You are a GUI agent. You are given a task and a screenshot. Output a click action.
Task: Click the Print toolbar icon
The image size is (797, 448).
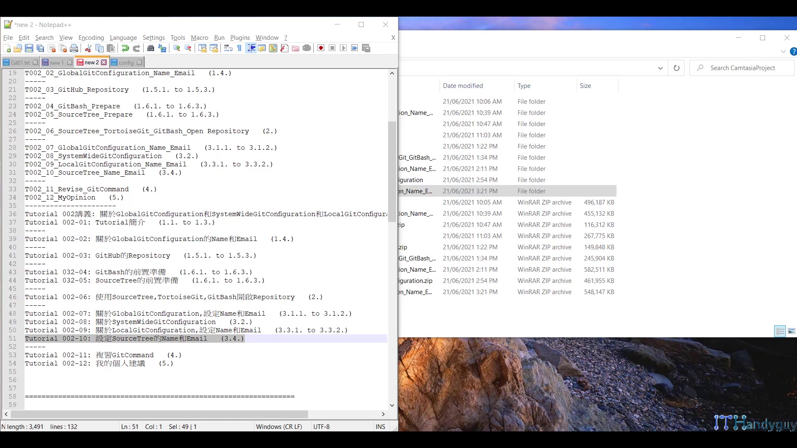click(x=74, y=48)
